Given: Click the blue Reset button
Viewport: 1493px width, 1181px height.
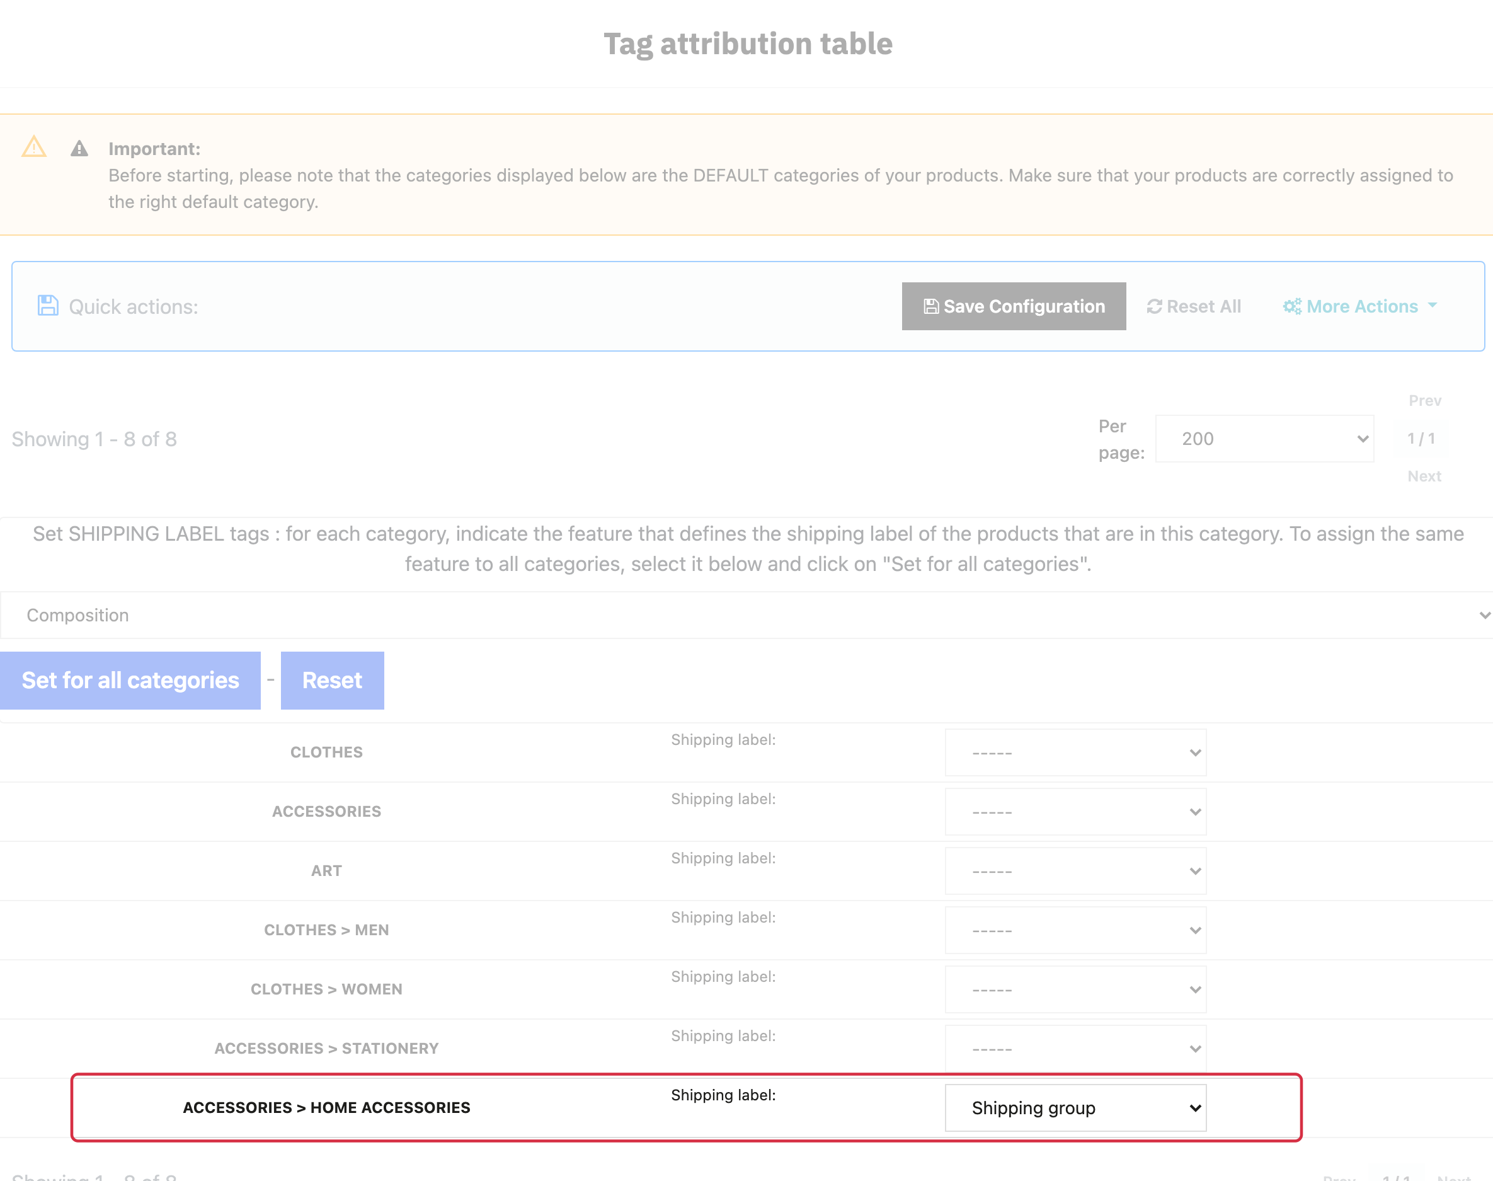Looking at the screenshot, I should point(332,681).
